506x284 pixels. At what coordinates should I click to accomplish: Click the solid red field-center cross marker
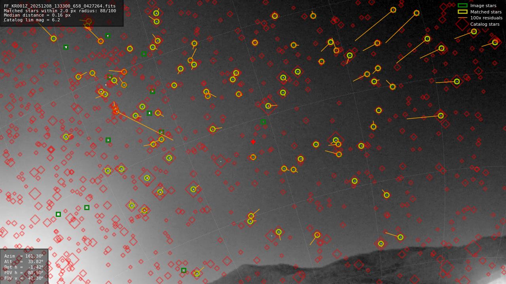(253, 142)
